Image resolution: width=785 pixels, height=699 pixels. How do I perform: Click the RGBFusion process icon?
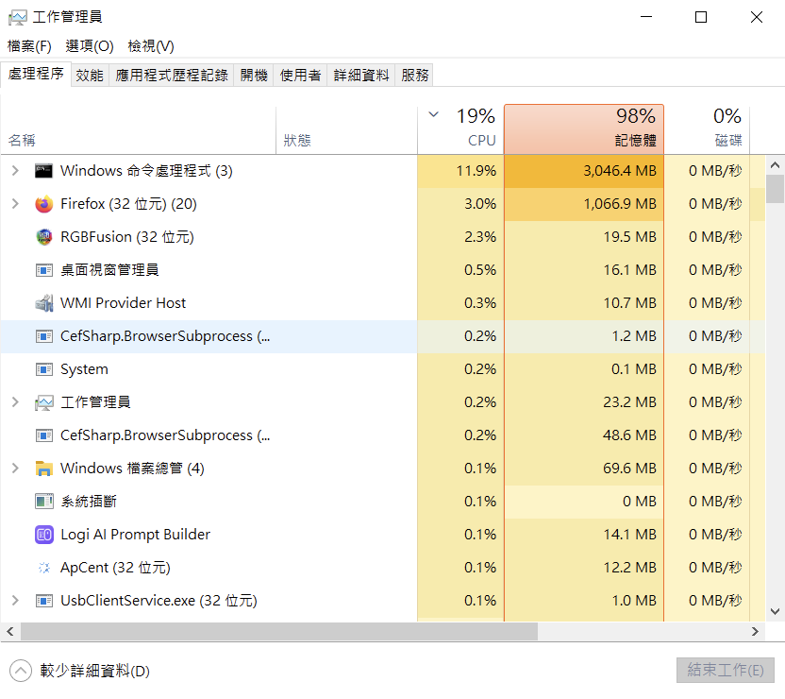tap(43, 237)
